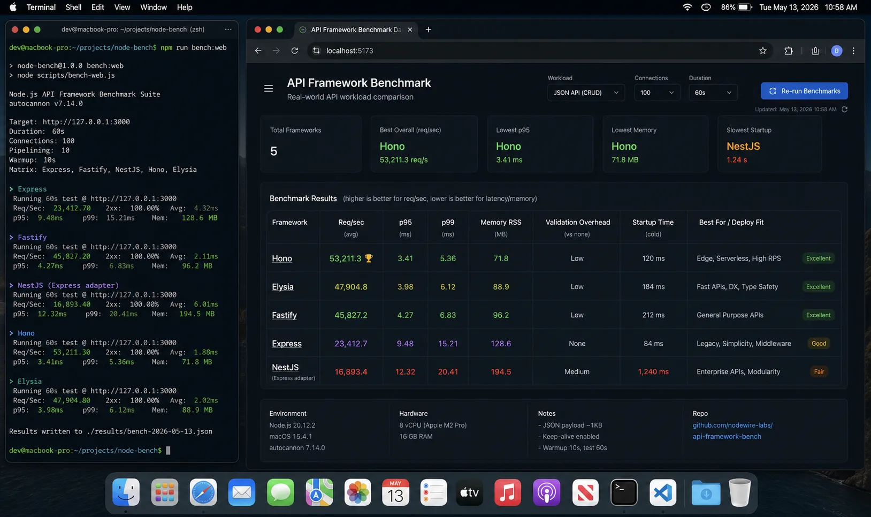Click the Startup Time column header
This screenshot has width=871, height=517.
[x=653, y=227]
